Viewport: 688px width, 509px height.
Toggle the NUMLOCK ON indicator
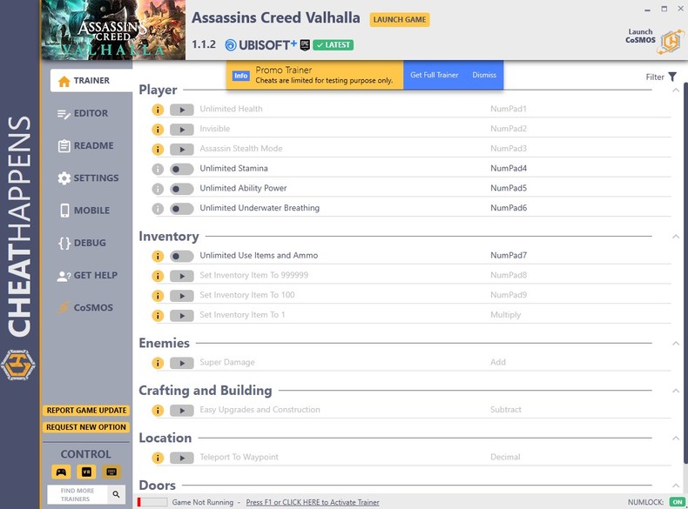click(x=677, y=502)
